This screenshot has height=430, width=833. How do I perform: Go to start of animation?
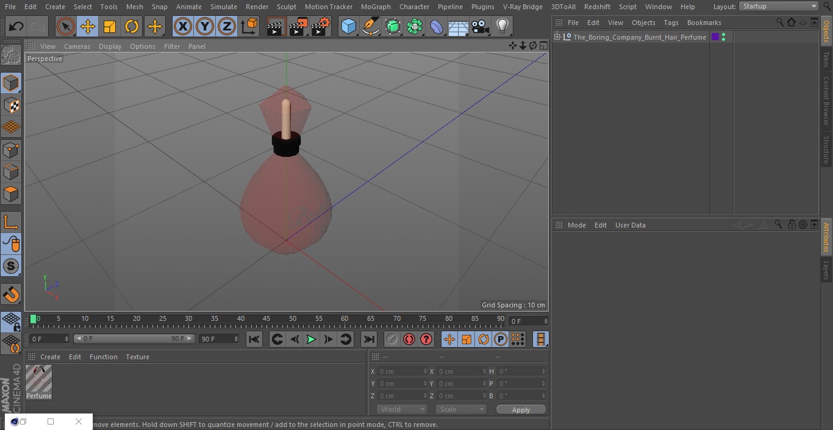click(x=254, y=339)
